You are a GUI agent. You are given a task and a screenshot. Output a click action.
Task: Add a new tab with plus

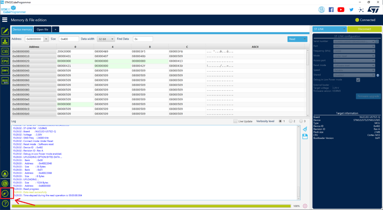click(x=55, y=29)
